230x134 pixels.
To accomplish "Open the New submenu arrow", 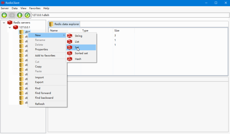I will (64, 35).
